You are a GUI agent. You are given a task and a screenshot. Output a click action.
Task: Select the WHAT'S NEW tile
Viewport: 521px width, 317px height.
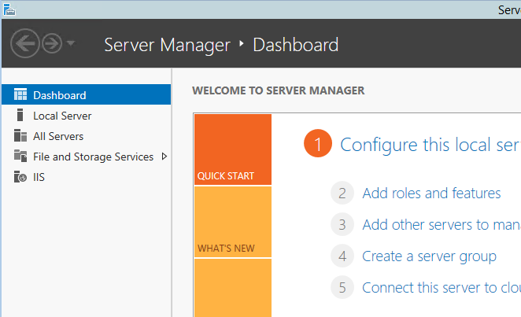point(233,222)
